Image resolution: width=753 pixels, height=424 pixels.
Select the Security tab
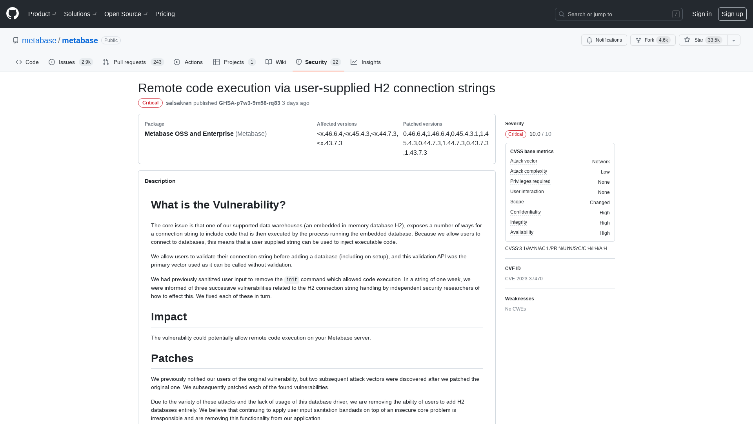coord(318,62)
